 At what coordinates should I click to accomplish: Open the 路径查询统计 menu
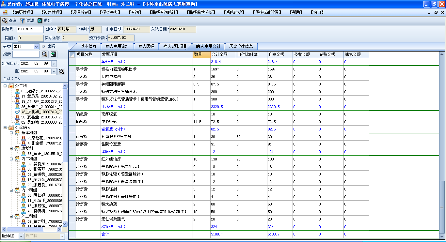click(x=164, y=12)
